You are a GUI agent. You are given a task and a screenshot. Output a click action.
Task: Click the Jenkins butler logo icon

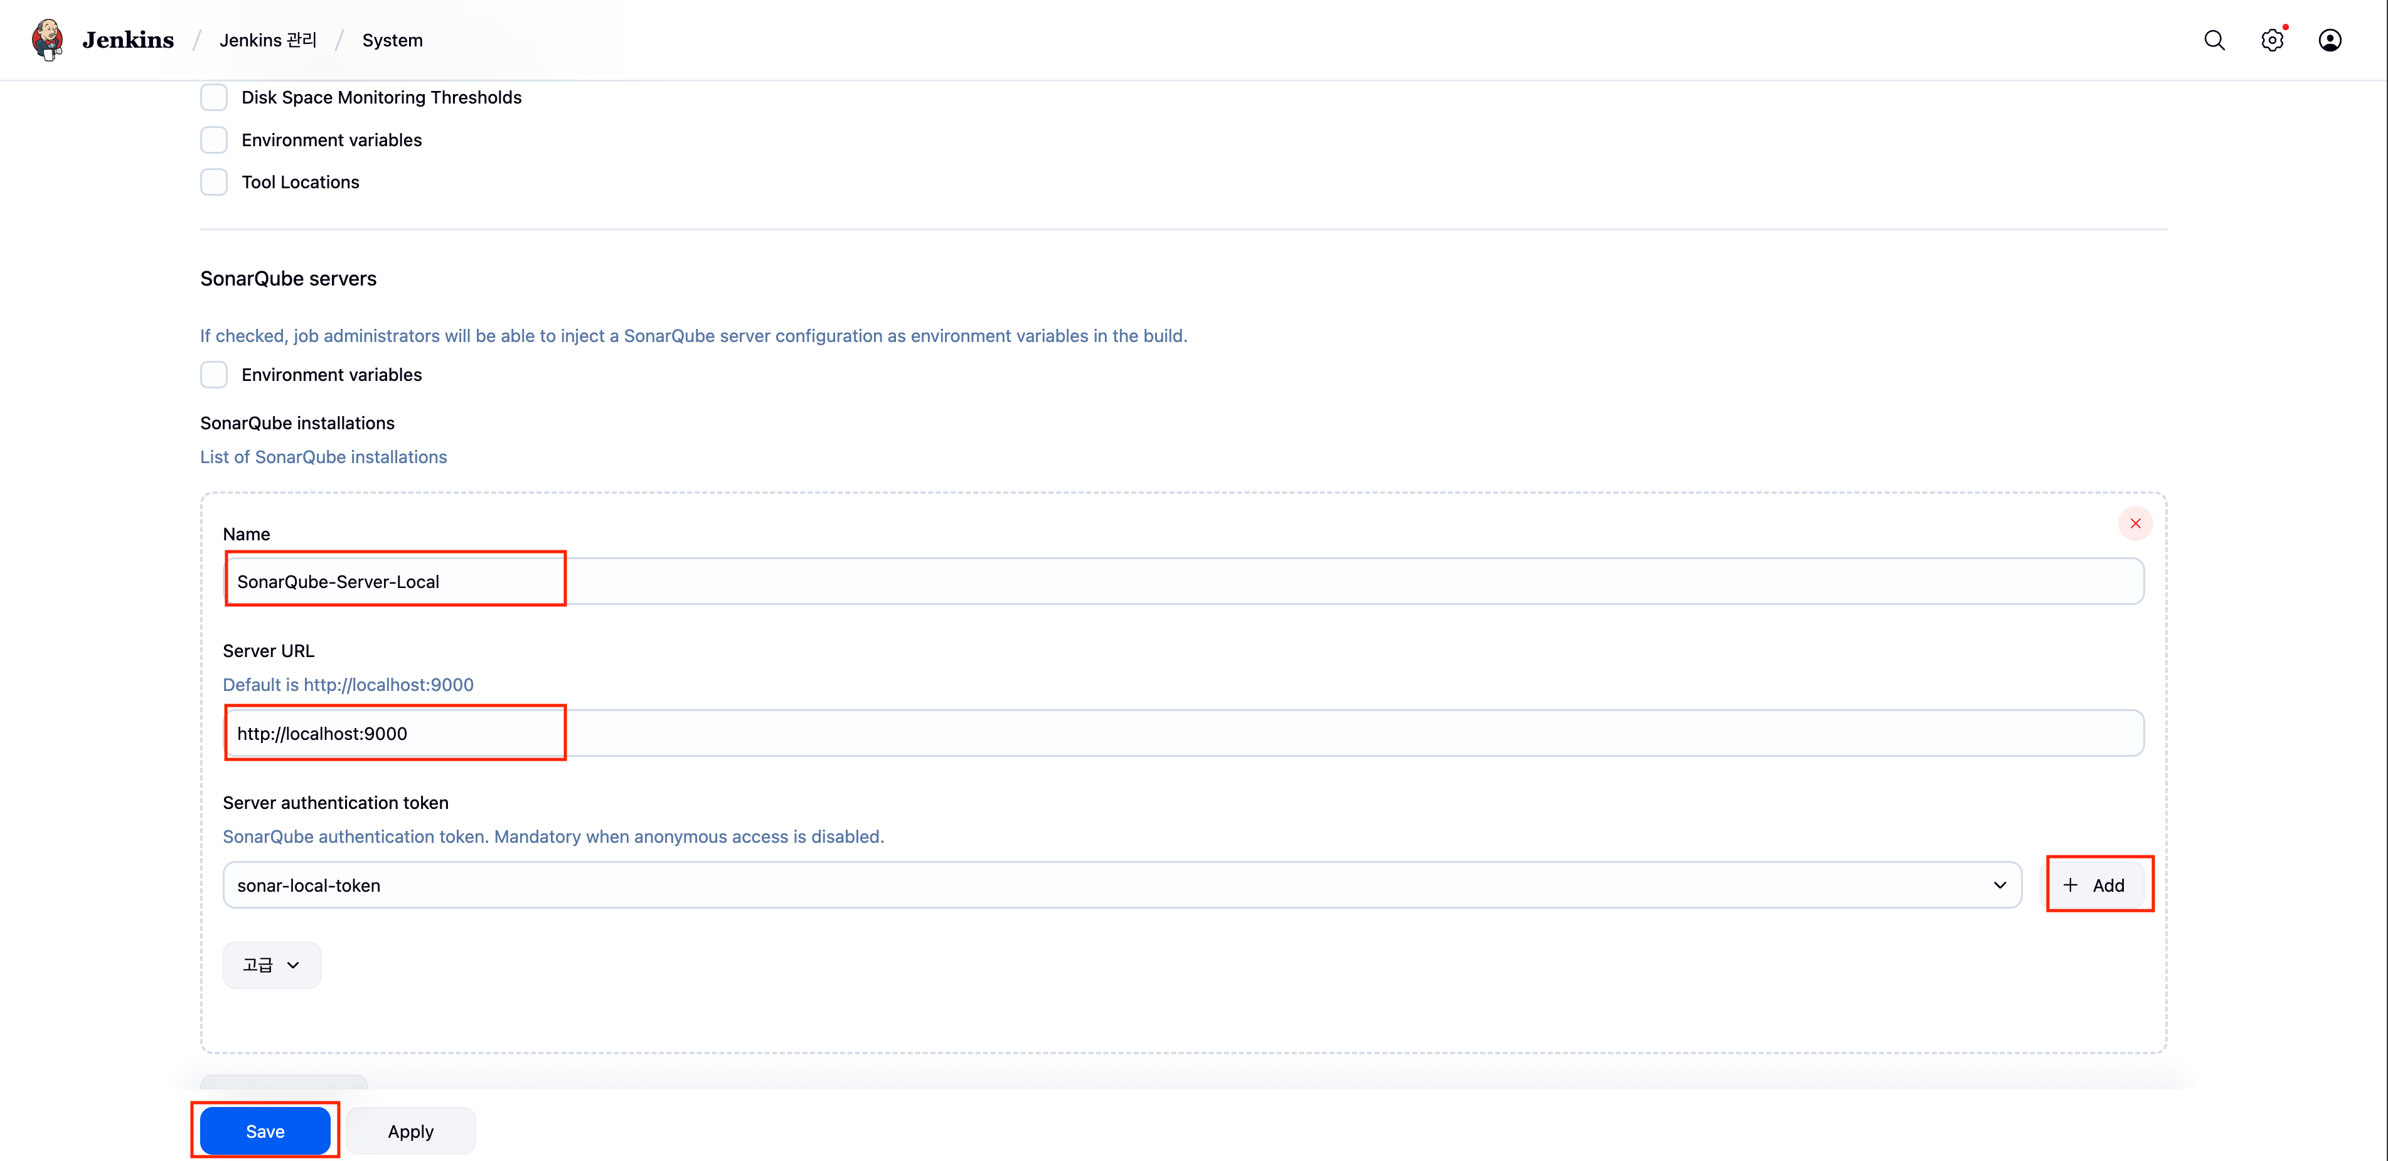[x=47, y=40]
